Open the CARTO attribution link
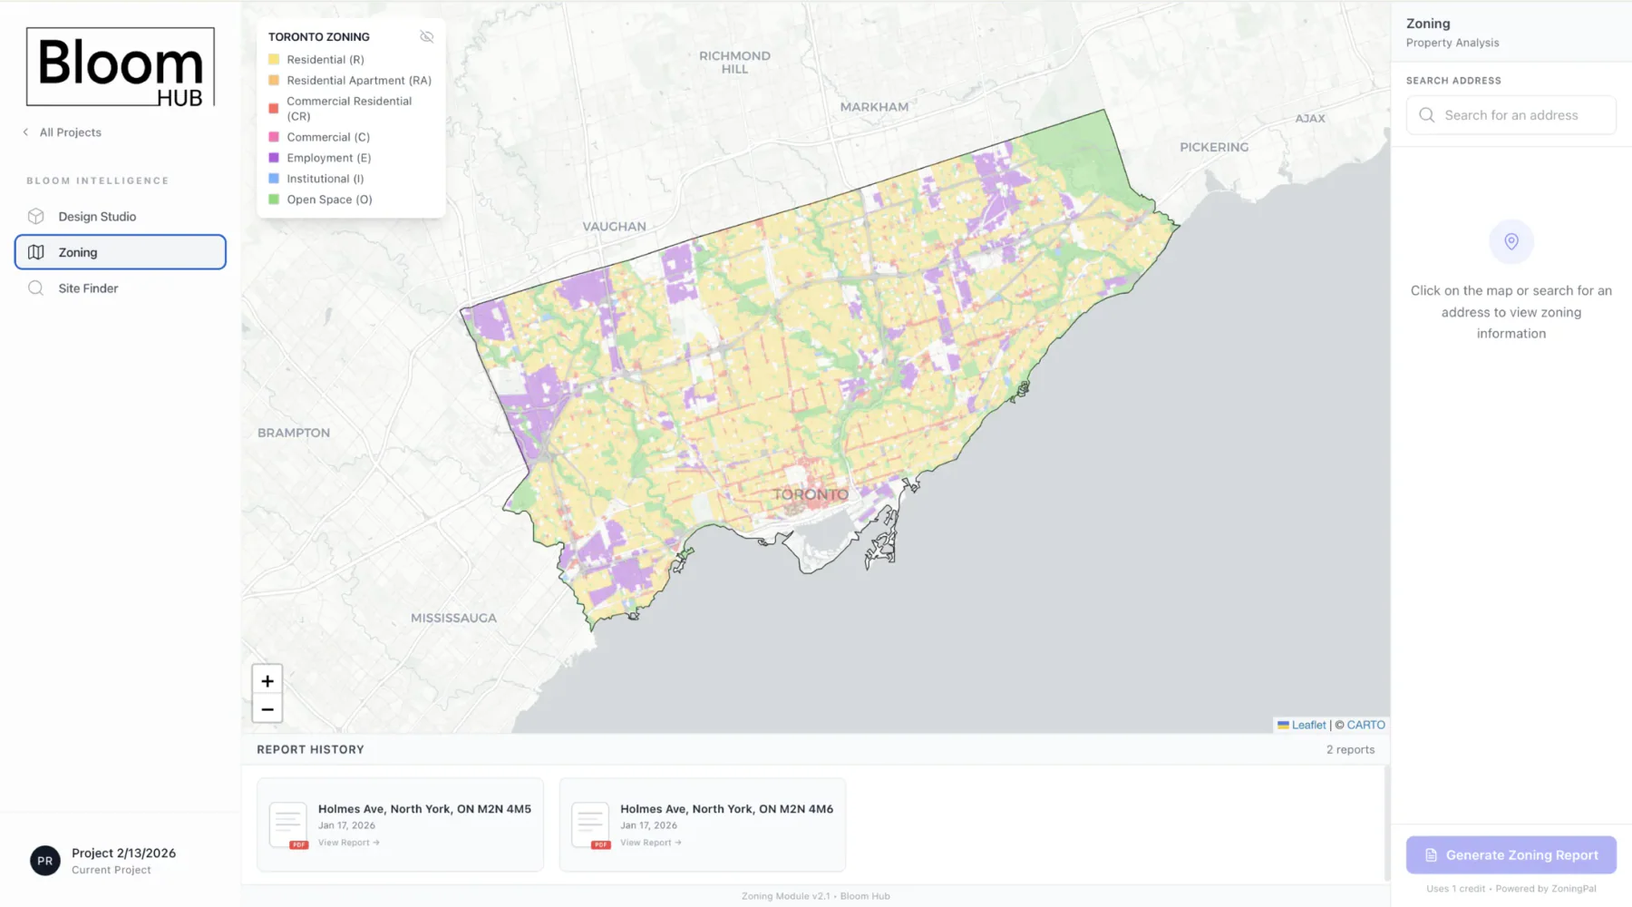 coord(1365,725)
